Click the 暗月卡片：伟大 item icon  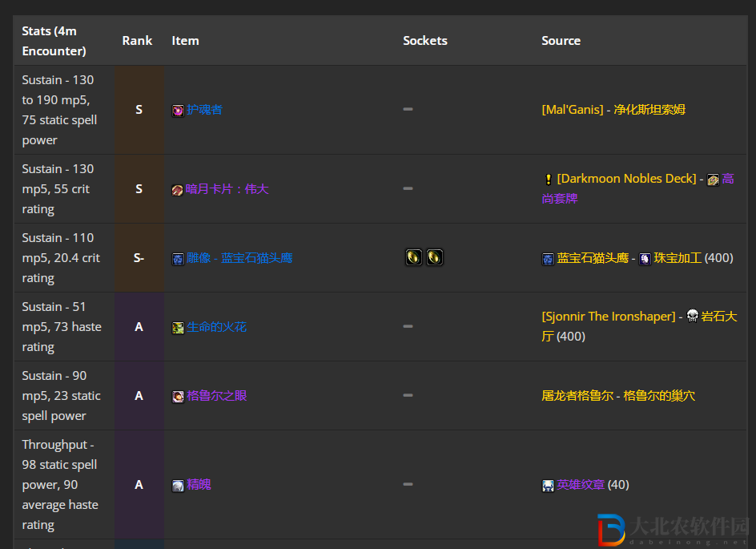point(178,190)
